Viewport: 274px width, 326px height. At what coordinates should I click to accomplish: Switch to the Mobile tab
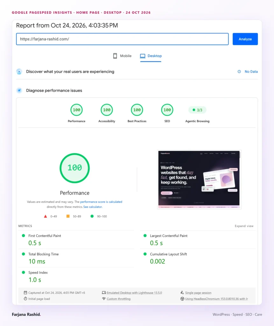(122, 56)
